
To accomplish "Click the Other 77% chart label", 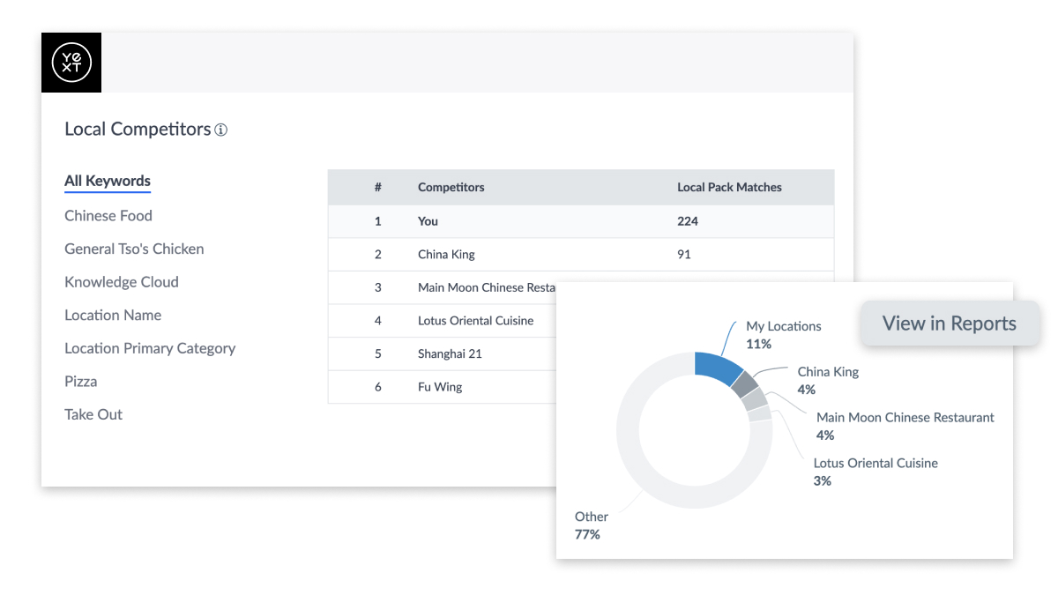I will tap(592, 525).
